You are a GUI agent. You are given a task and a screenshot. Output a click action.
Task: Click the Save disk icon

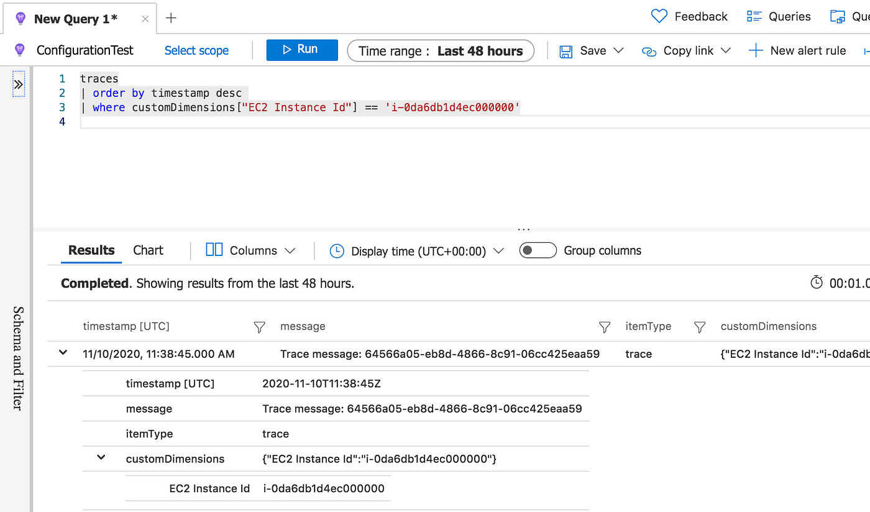click(x=565, y=50)
